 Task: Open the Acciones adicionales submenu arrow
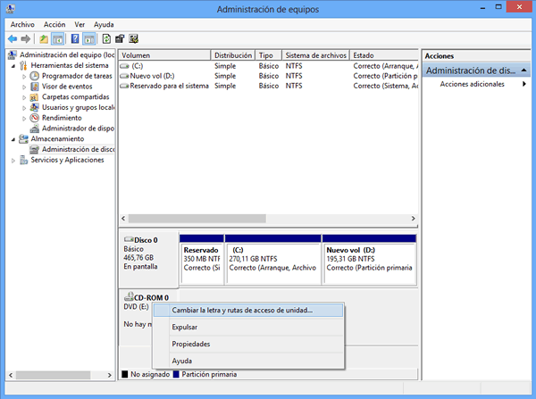524,84
